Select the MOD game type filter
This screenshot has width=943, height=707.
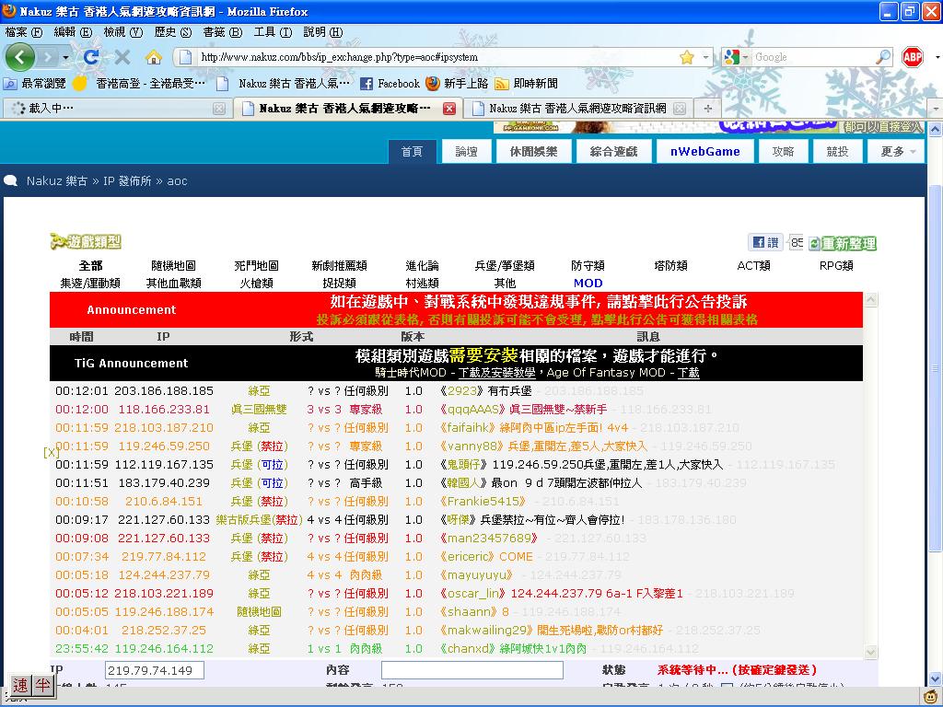tap(588, 284)
